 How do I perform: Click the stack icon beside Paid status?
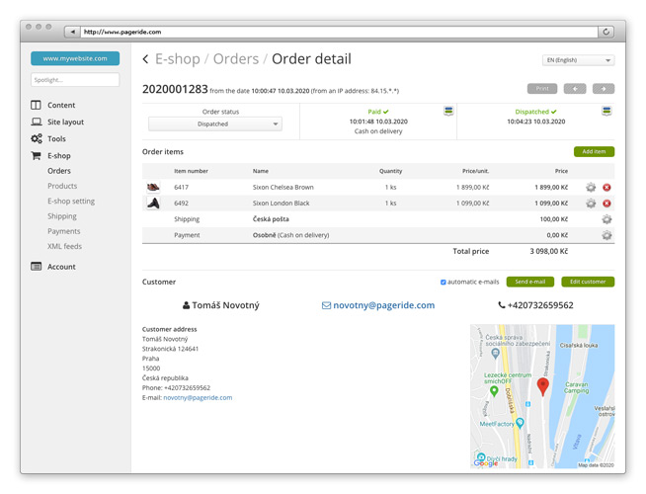(x=449, y=112)
